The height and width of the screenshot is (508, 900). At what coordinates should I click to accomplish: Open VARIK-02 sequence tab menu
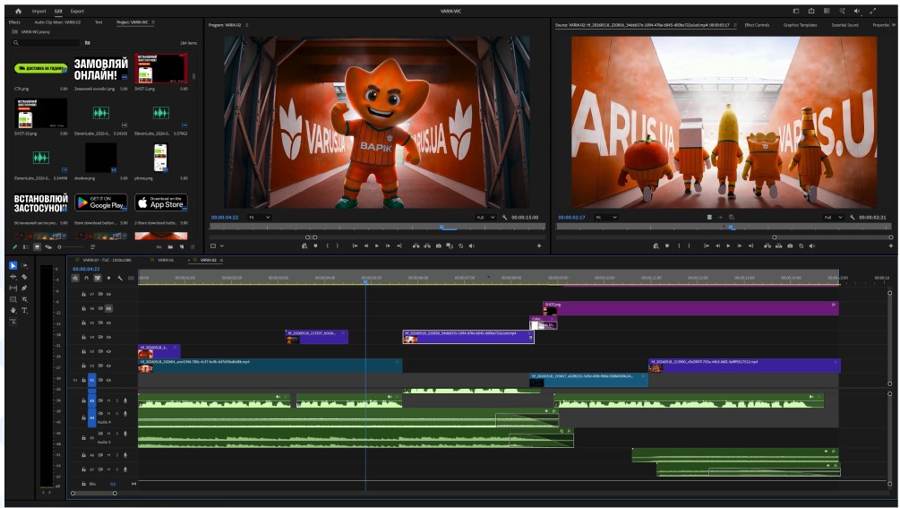tap(221, 260)
